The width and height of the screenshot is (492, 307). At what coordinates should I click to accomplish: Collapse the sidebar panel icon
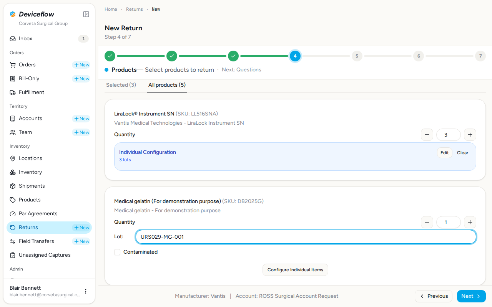point(86,14)
